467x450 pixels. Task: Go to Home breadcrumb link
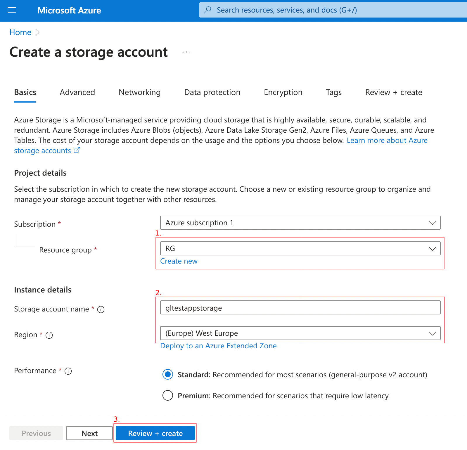click(20, 32)
